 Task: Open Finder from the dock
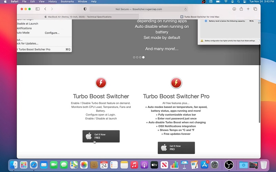14,165
